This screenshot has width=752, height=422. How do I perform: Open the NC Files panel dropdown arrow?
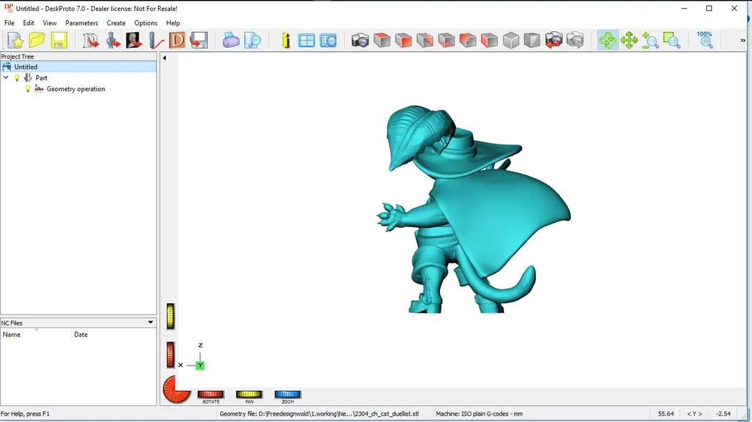[150, 323]
